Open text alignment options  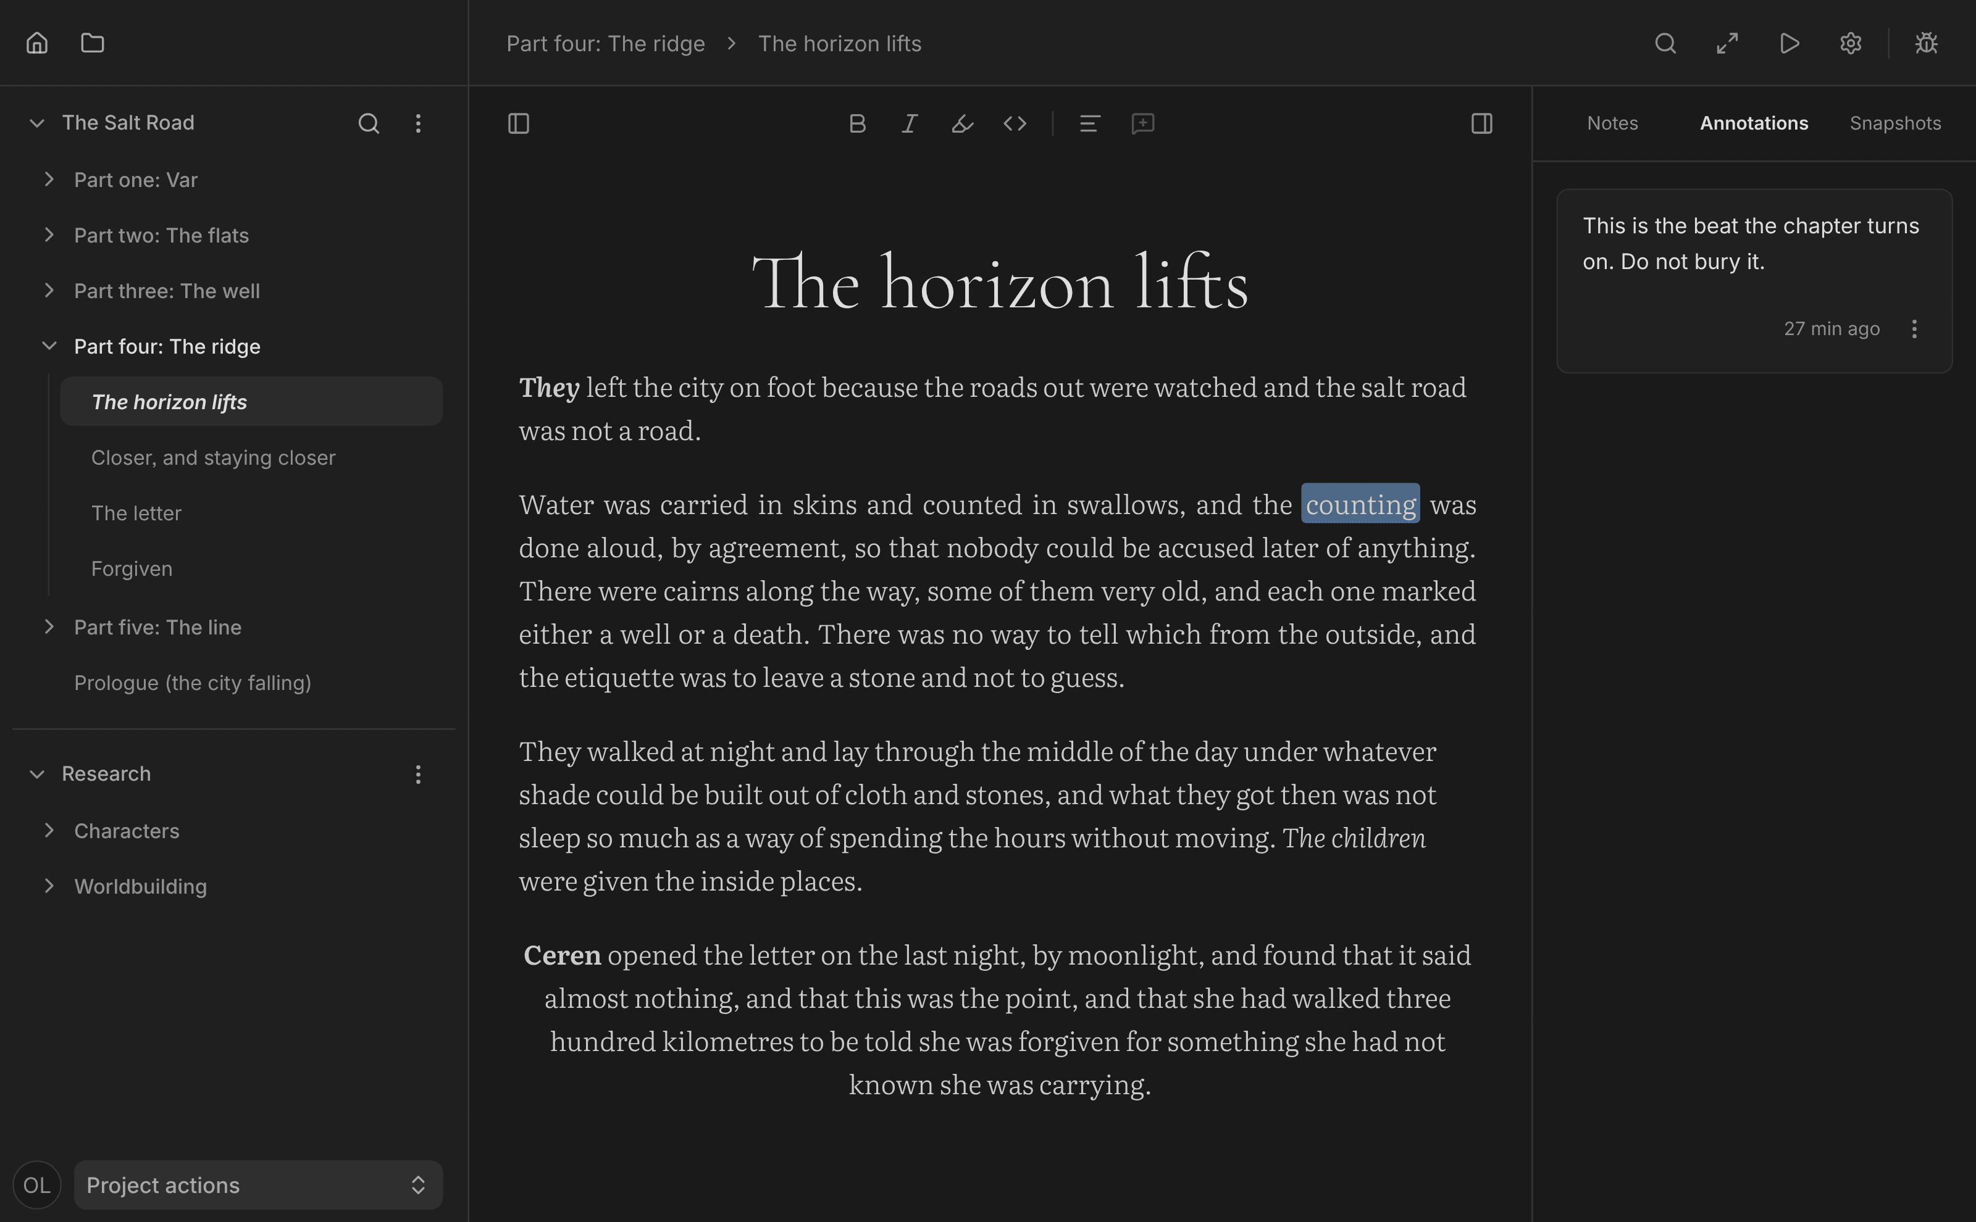tap(1090, 123)
